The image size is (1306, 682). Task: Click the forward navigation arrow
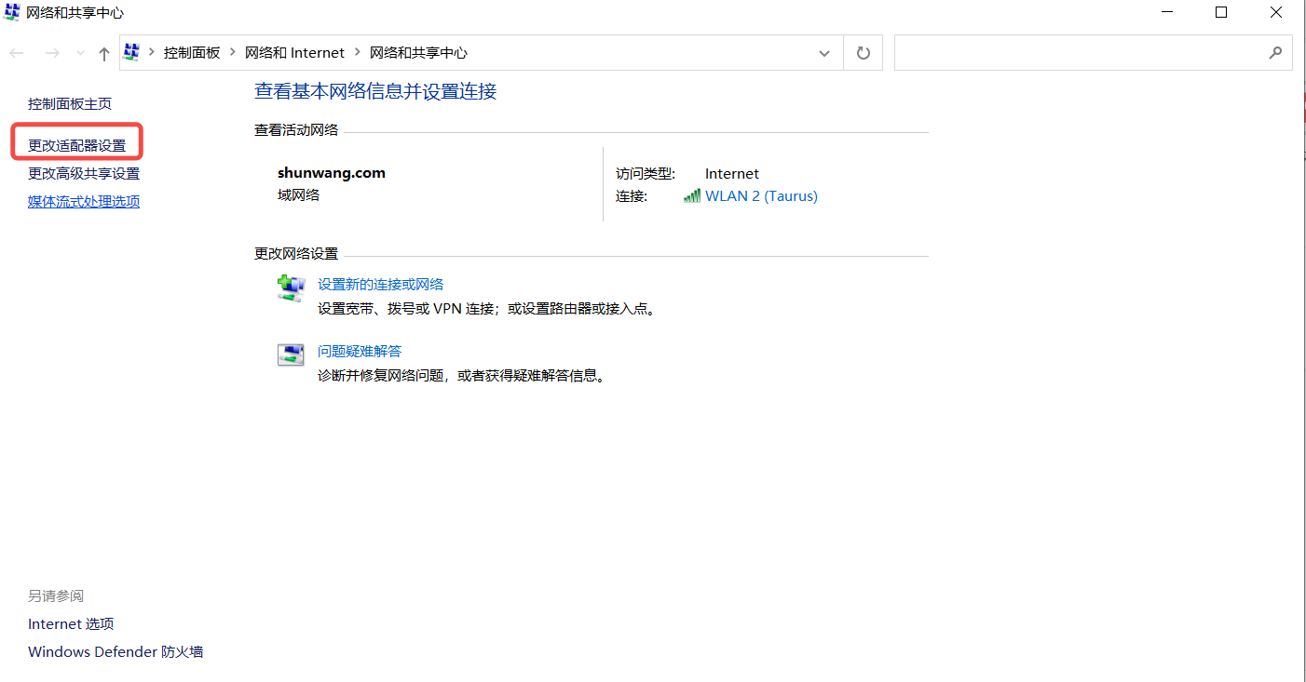click(52, 53)
